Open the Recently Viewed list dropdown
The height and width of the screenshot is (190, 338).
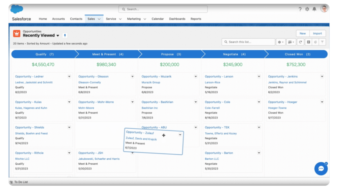tap(58, 35)
